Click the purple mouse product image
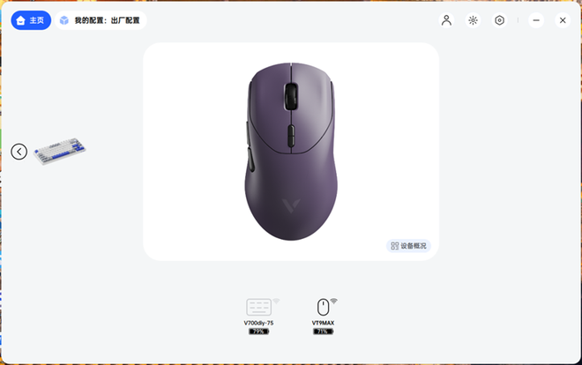Viewport: 582px width, 365px height. 291,152
